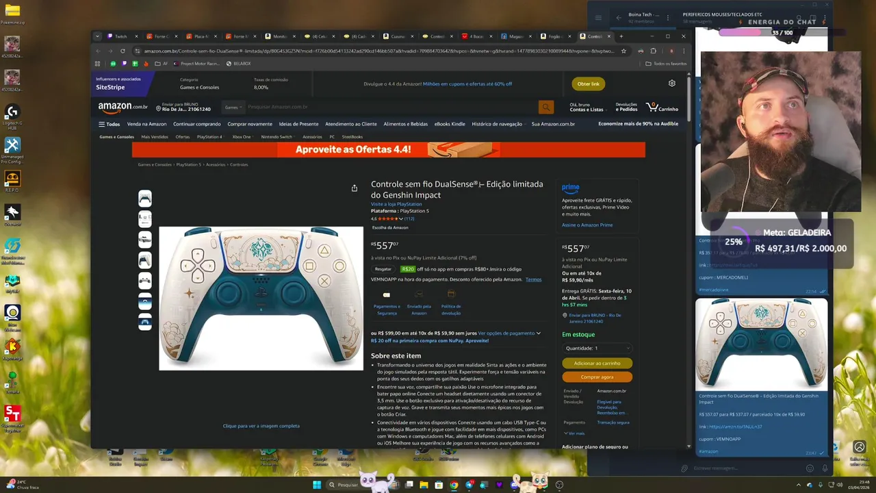
Task: Reload the page in Chrome
Action: (123, 51)
